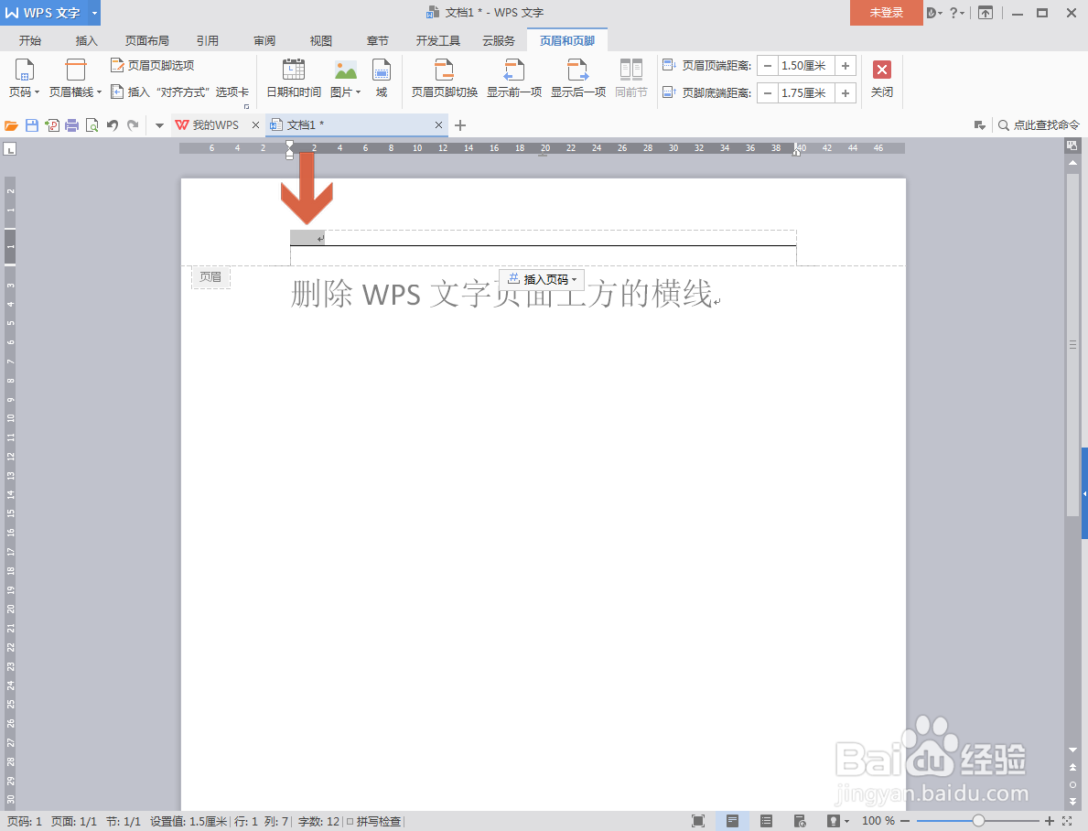Viewport: 1088px width, 831px height.
Task: Open the 视图 ribbon tab
Action: tap(320, 41)
